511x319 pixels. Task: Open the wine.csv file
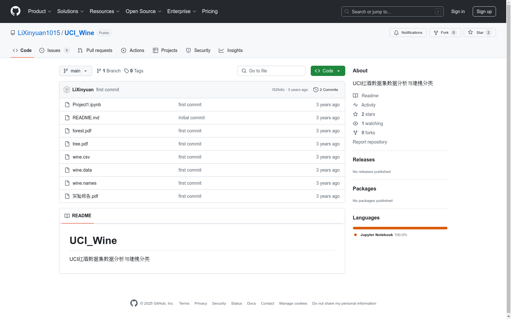81,157
